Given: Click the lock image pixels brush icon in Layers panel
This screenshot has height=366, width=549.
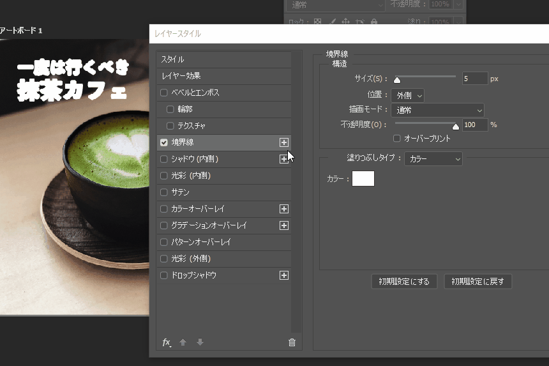Looking at the screenshot, I should click(332, 22).
